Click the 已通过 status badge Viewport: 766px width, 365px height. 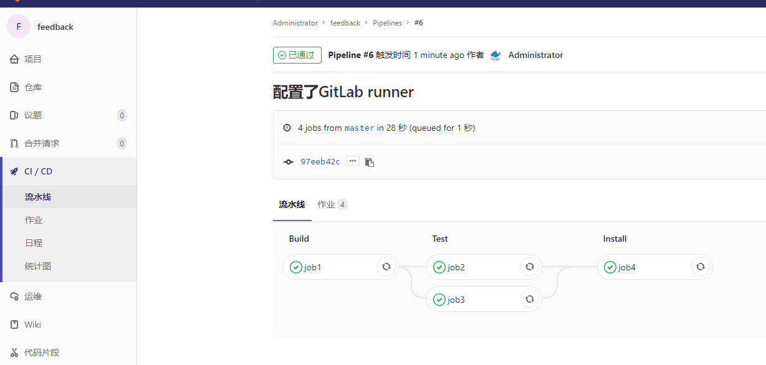tap(297, 55)
